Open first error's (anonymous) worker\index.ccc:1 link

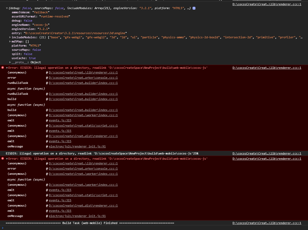click(83, 115)
